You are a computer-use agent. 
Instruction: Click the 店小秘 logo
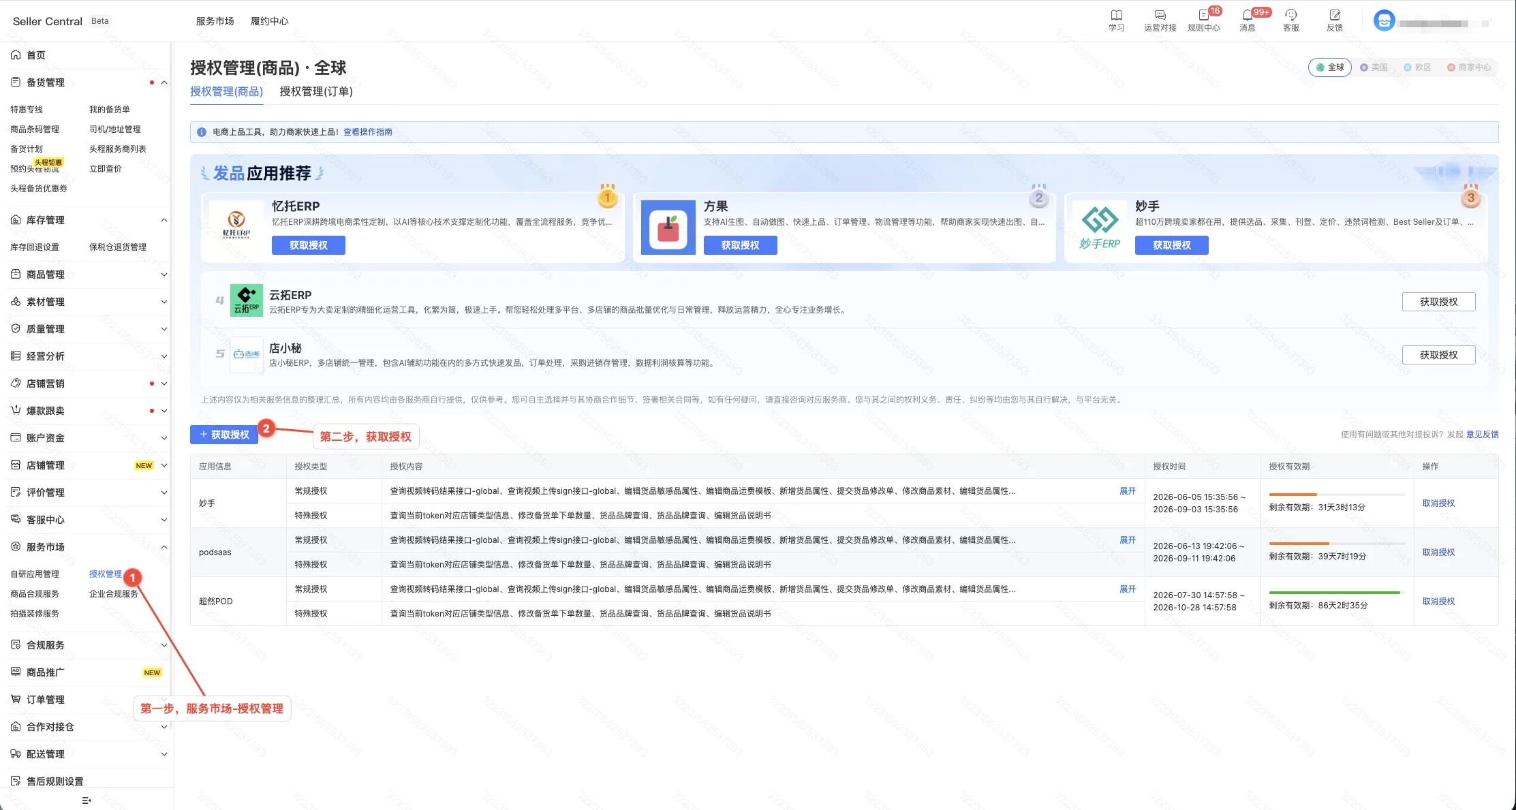click(x=247, y=354)
